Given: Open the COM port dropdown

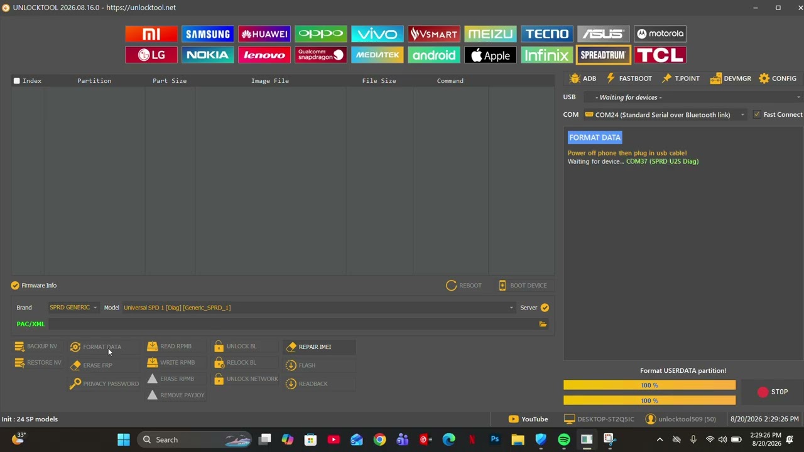Looking at the screenshot, I should pos(665,115).
